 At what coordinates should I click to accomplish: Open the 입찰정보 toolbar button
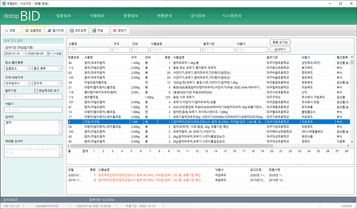[33, 30]
